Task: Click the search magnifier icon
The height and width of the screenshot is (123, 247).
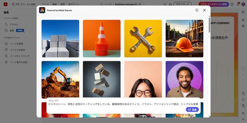Action: (165, 4)
